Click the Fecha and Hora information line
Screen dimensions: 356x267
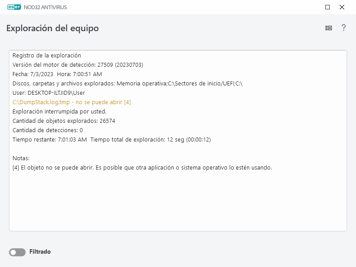pos(58,74)
